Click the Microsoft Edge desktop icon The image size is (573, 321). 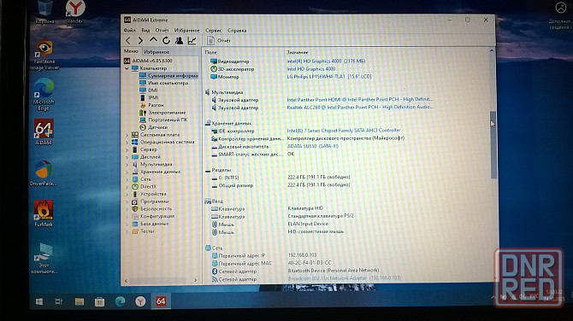[44, 95]
